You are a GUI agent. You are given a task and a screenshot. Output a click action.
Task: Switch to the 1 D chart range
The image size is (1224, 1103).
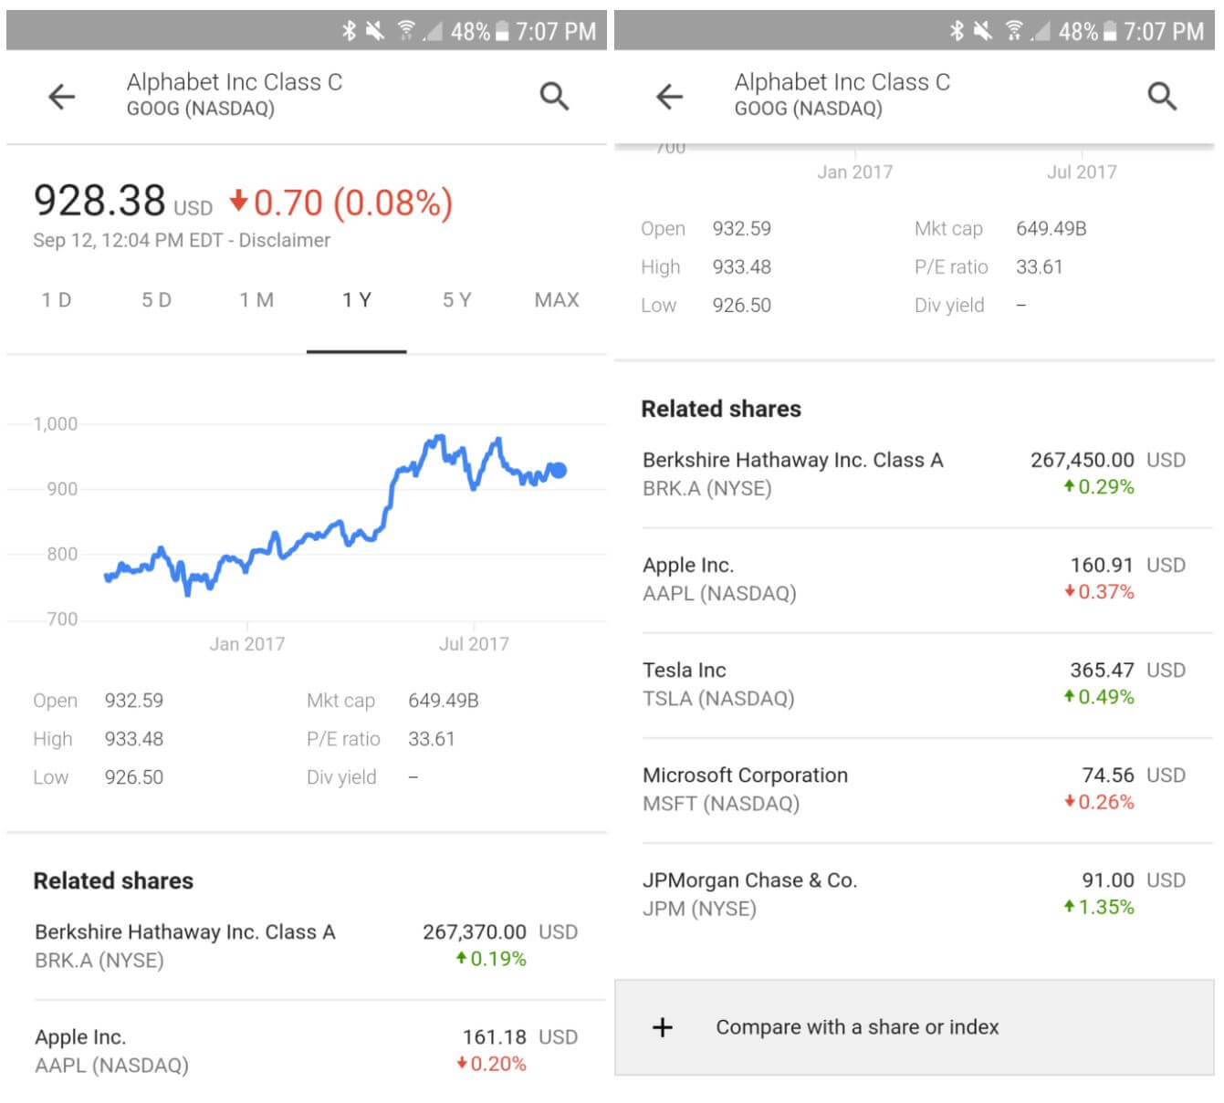[x=57, y=300]
